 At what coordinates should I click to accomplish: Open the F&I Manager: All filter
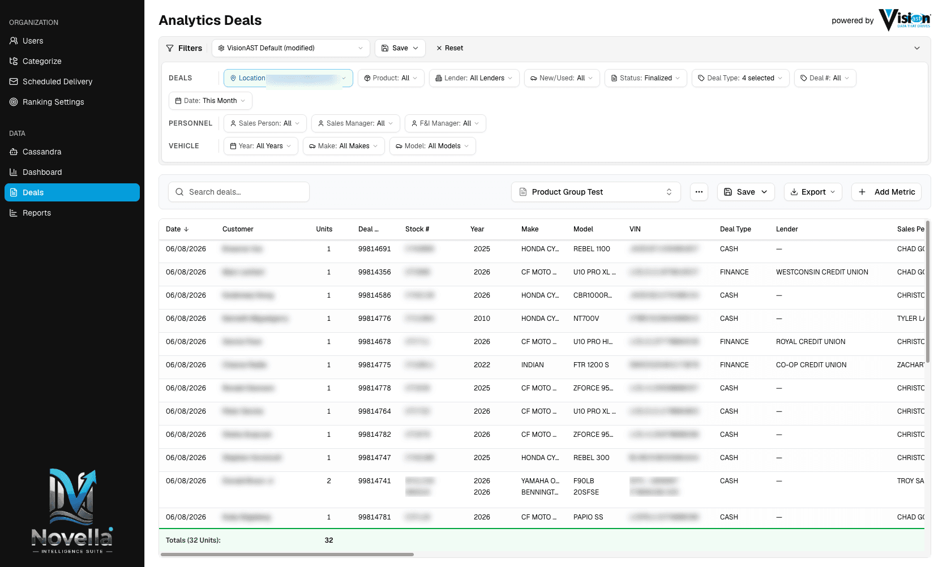(445, 123)
